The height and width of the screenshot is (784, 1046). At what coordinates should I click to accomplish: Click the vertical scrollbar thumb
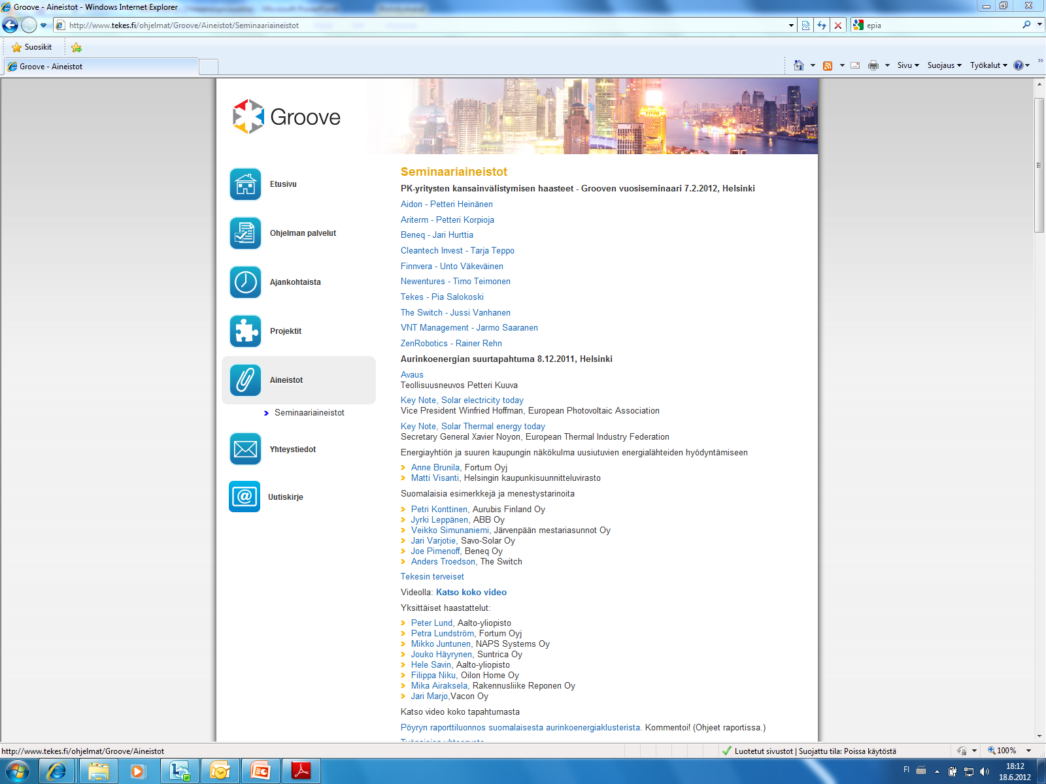tap(1039, 165)
